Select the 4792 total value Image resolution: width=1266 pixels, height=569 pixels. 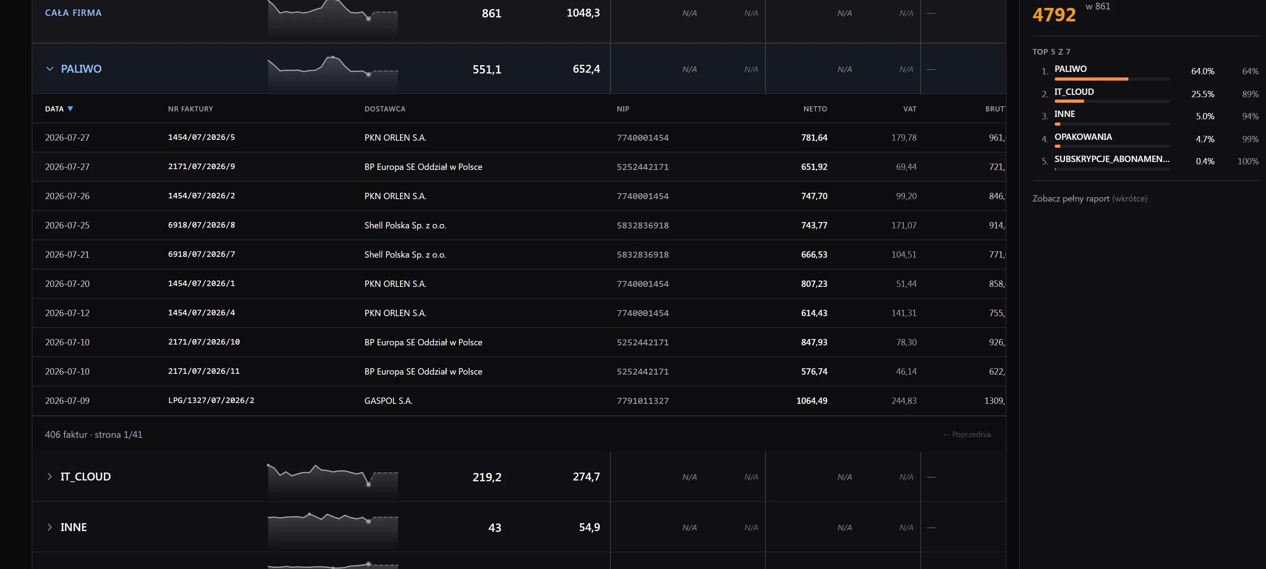point(1054,15)
